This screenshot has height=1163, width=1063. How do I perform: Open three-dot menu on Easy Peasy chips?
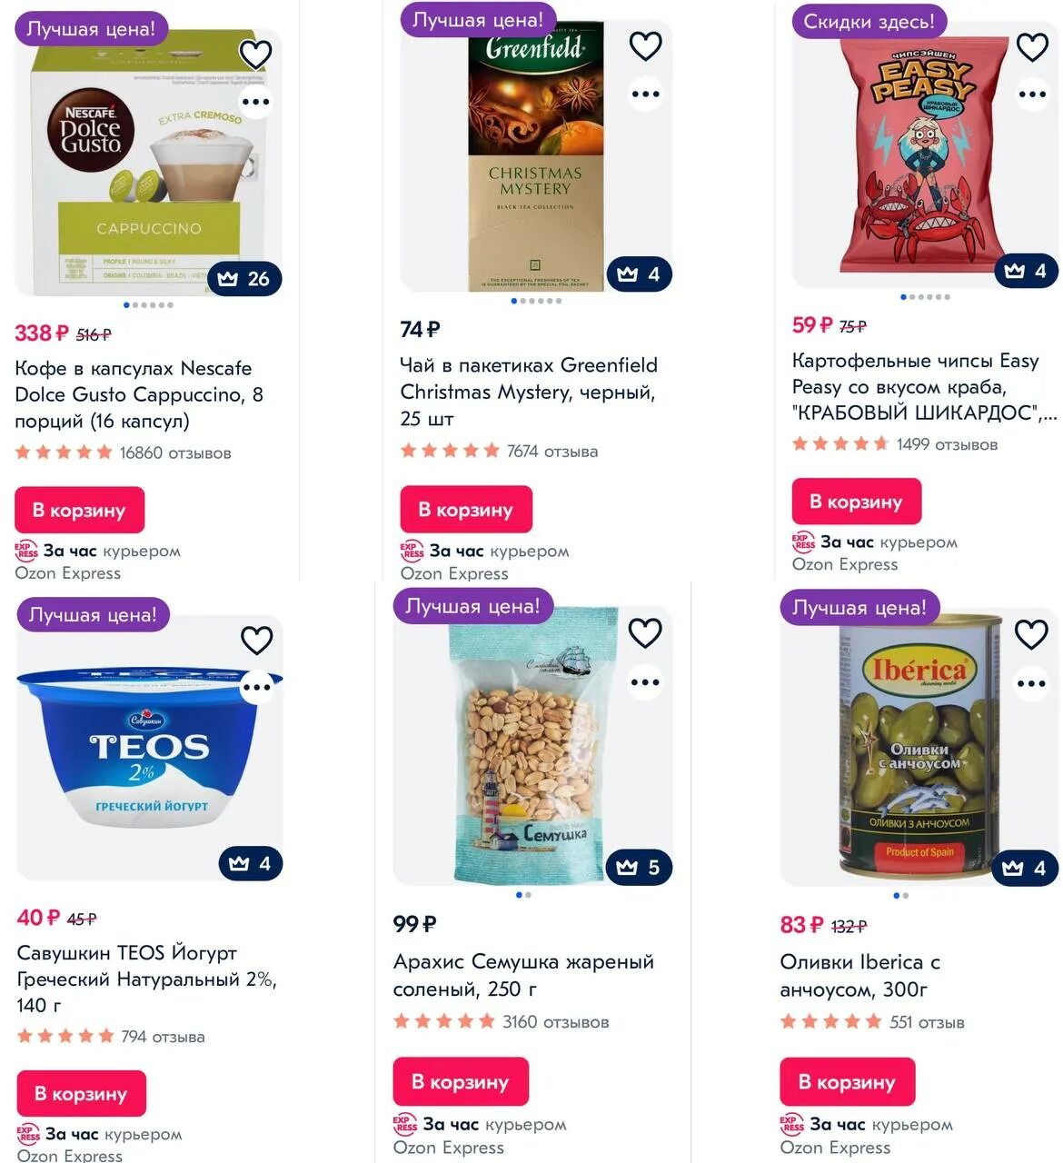click(1032, 94)
